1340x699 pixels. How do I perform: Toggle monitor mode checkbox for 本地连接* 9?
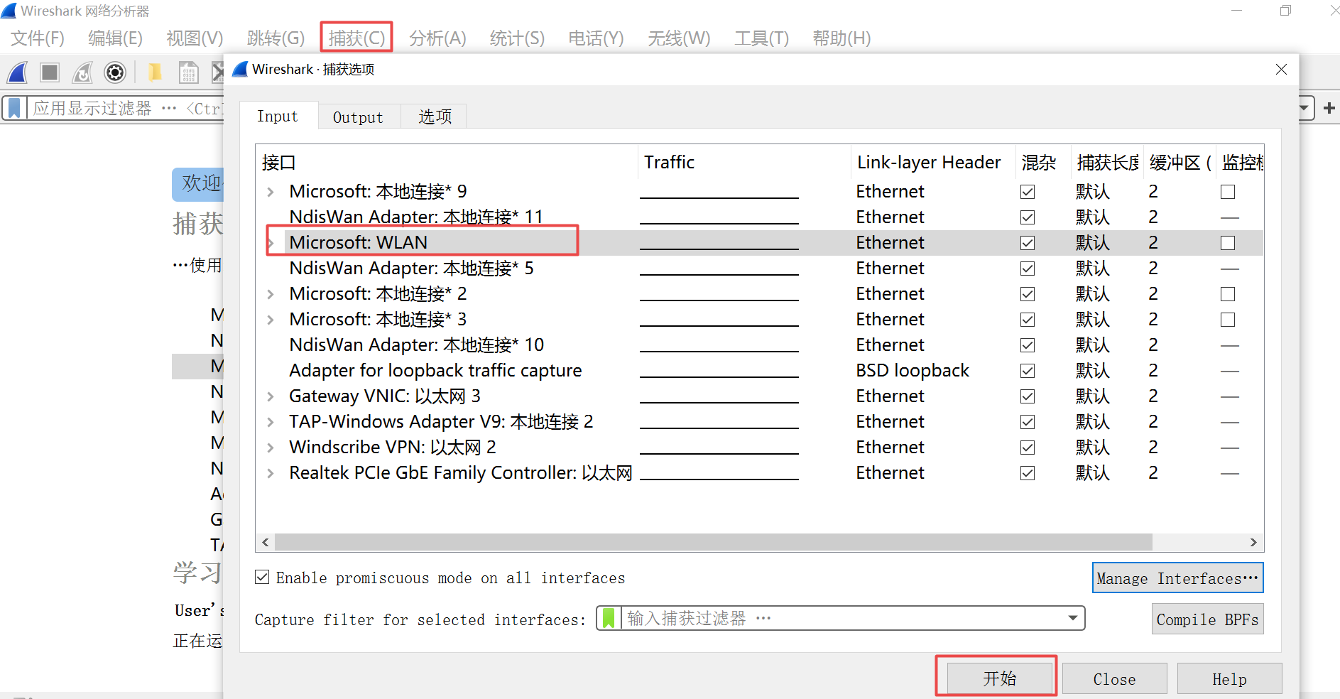[1228, 192]
